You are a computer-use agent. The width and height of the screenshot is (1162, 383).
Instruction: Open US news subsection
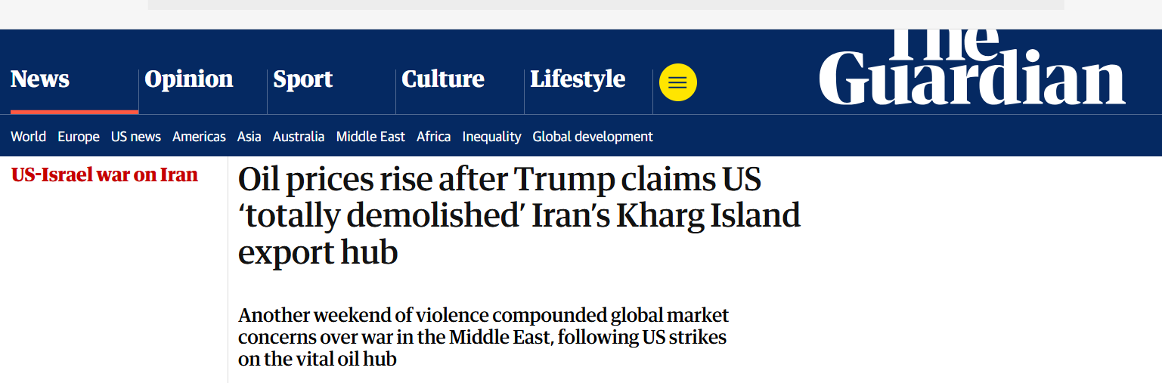coord(136,137)
